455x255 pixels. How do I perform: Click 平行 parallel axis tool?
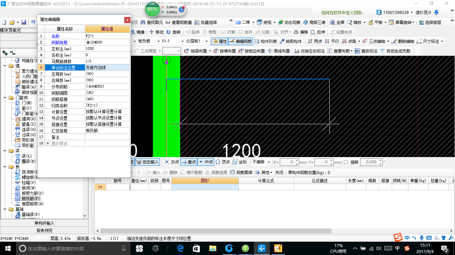[332, 41]
